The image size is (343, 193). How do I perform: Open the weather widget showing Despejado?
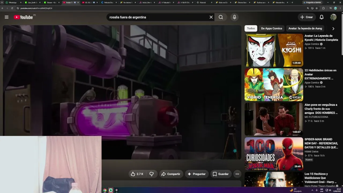tap(295, 190)
